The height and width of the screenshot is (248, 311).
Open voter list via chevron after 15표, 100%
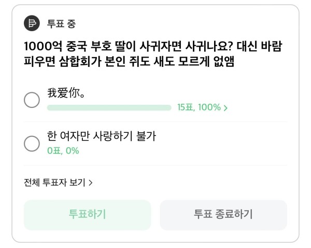pyautogui.click(x=225, y=108)
